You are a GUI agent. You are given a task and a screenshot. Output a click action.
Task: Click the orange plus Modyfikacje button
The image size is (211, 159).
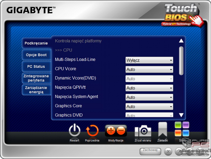[111, 131]
